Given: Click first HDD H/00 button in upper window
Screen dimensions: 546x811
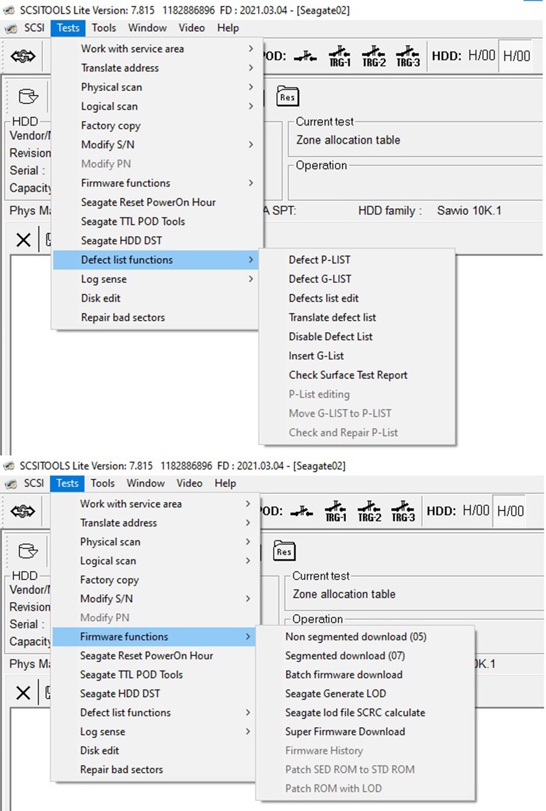Looking at the screenshot, I should pyautogui.click(x=482, y=56).
